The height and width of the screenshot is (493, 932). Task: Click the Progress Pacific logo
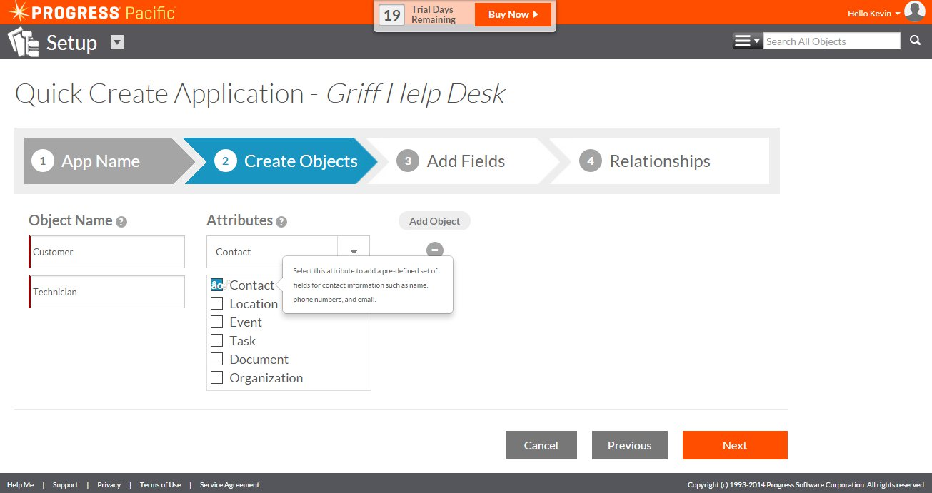pos(91,12)
